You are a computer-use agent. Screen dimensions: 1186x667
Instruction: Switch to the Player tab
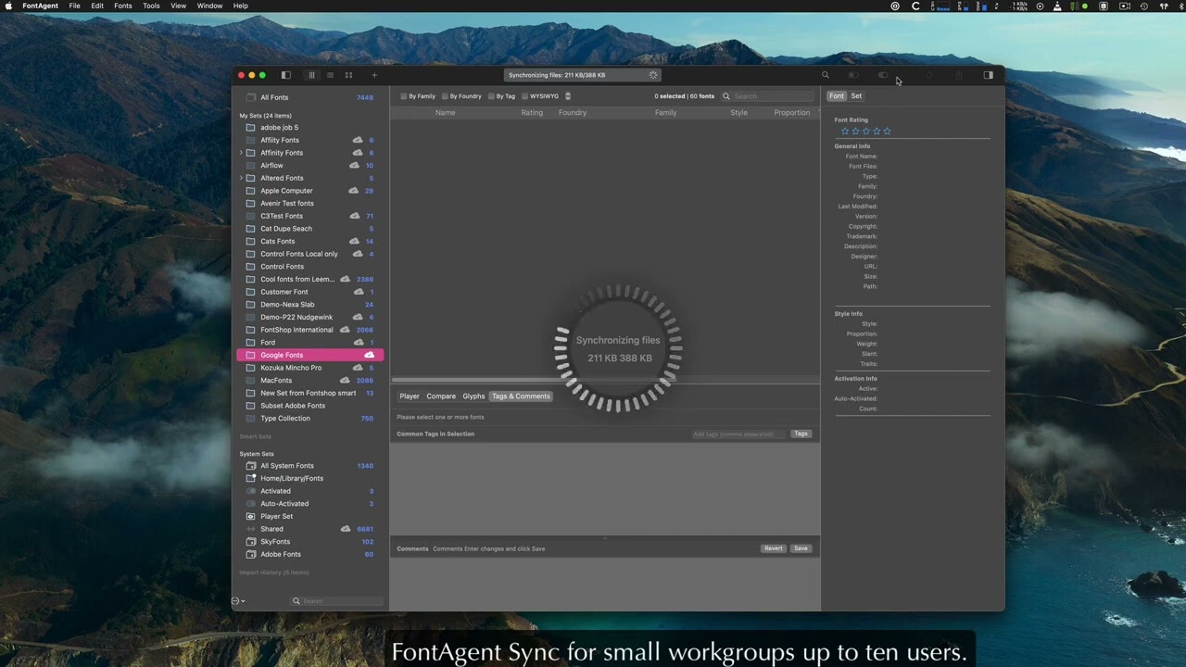pos(410,396)
